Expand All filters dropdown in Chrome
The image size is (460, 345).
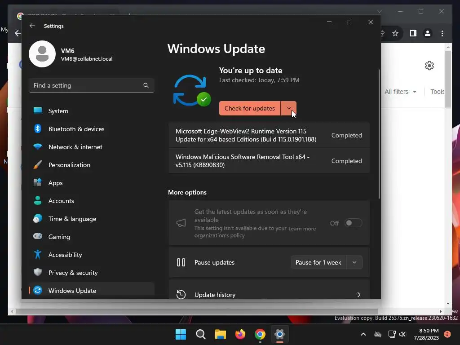point(400,92)
